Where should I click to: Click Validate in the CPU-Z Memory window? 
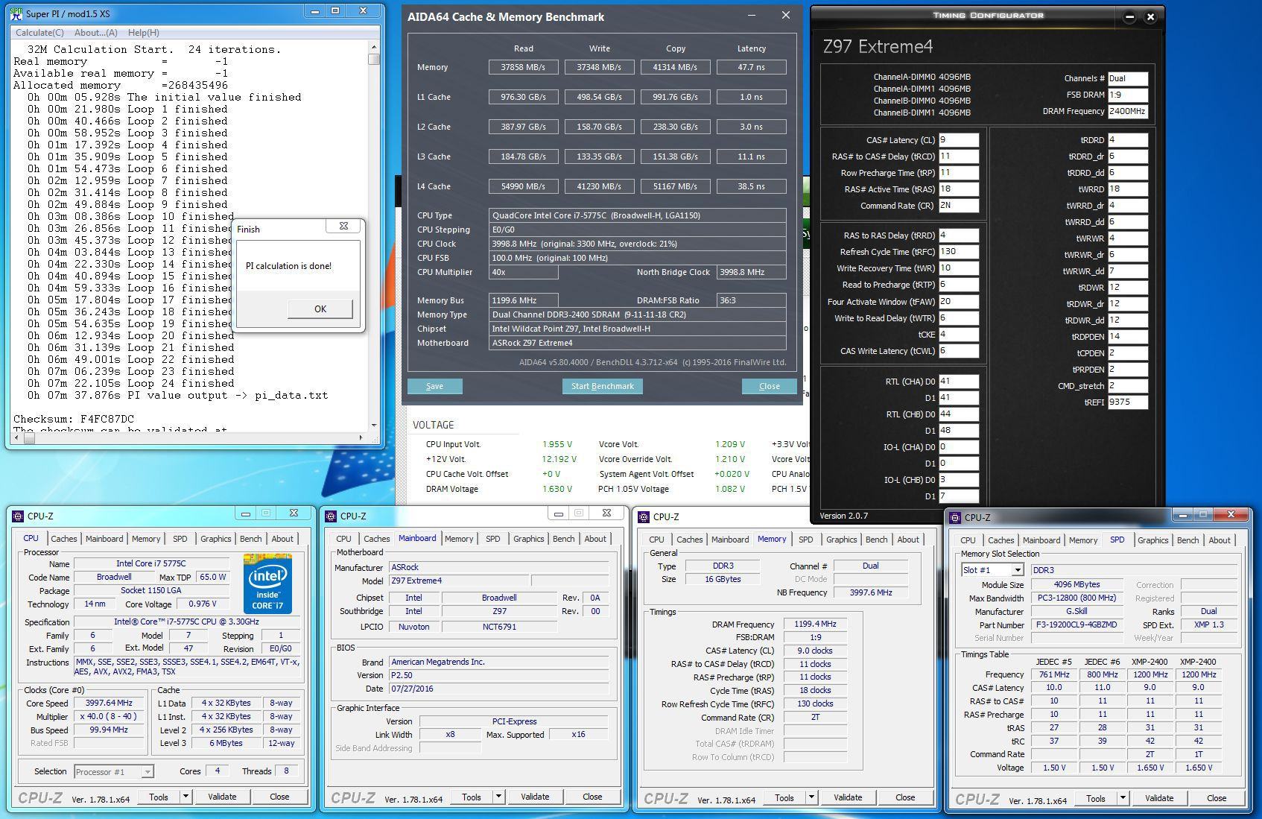tap(848, 797)
